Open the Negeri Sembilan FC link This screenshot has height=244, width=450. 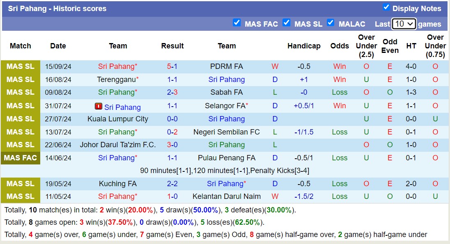coord(227,132)
